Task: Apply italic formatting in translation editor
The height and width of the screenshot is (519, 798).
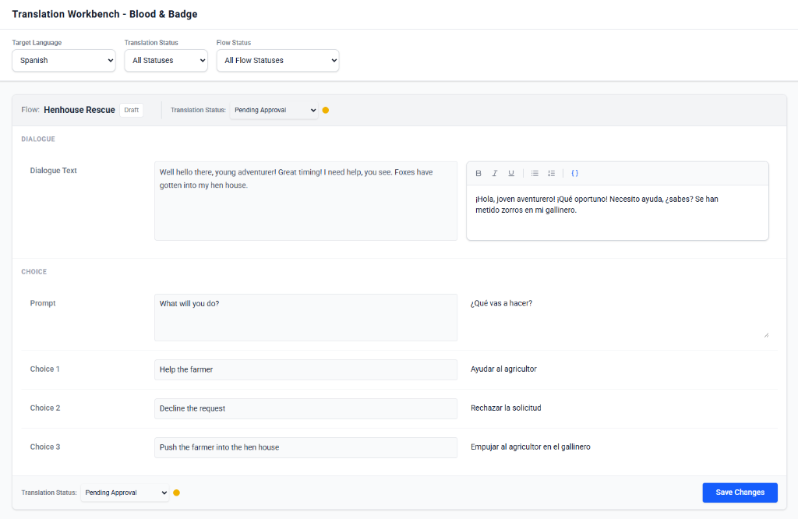Action: tap(495, 173)
